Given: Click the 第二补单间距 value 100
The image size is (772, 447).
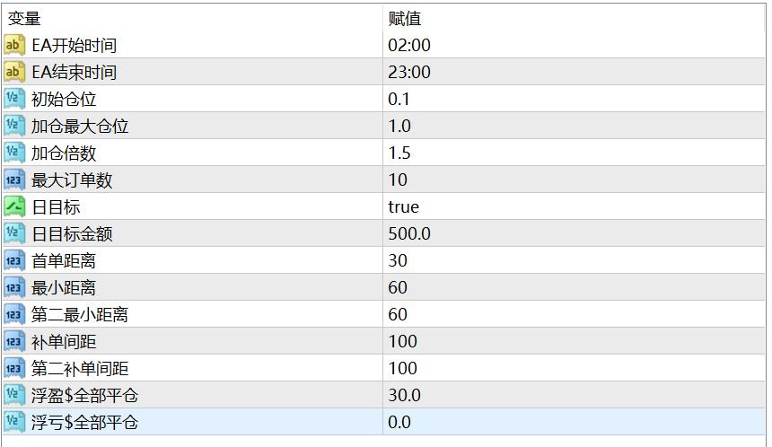Looking at the screenshot, I should coord(403,368).
